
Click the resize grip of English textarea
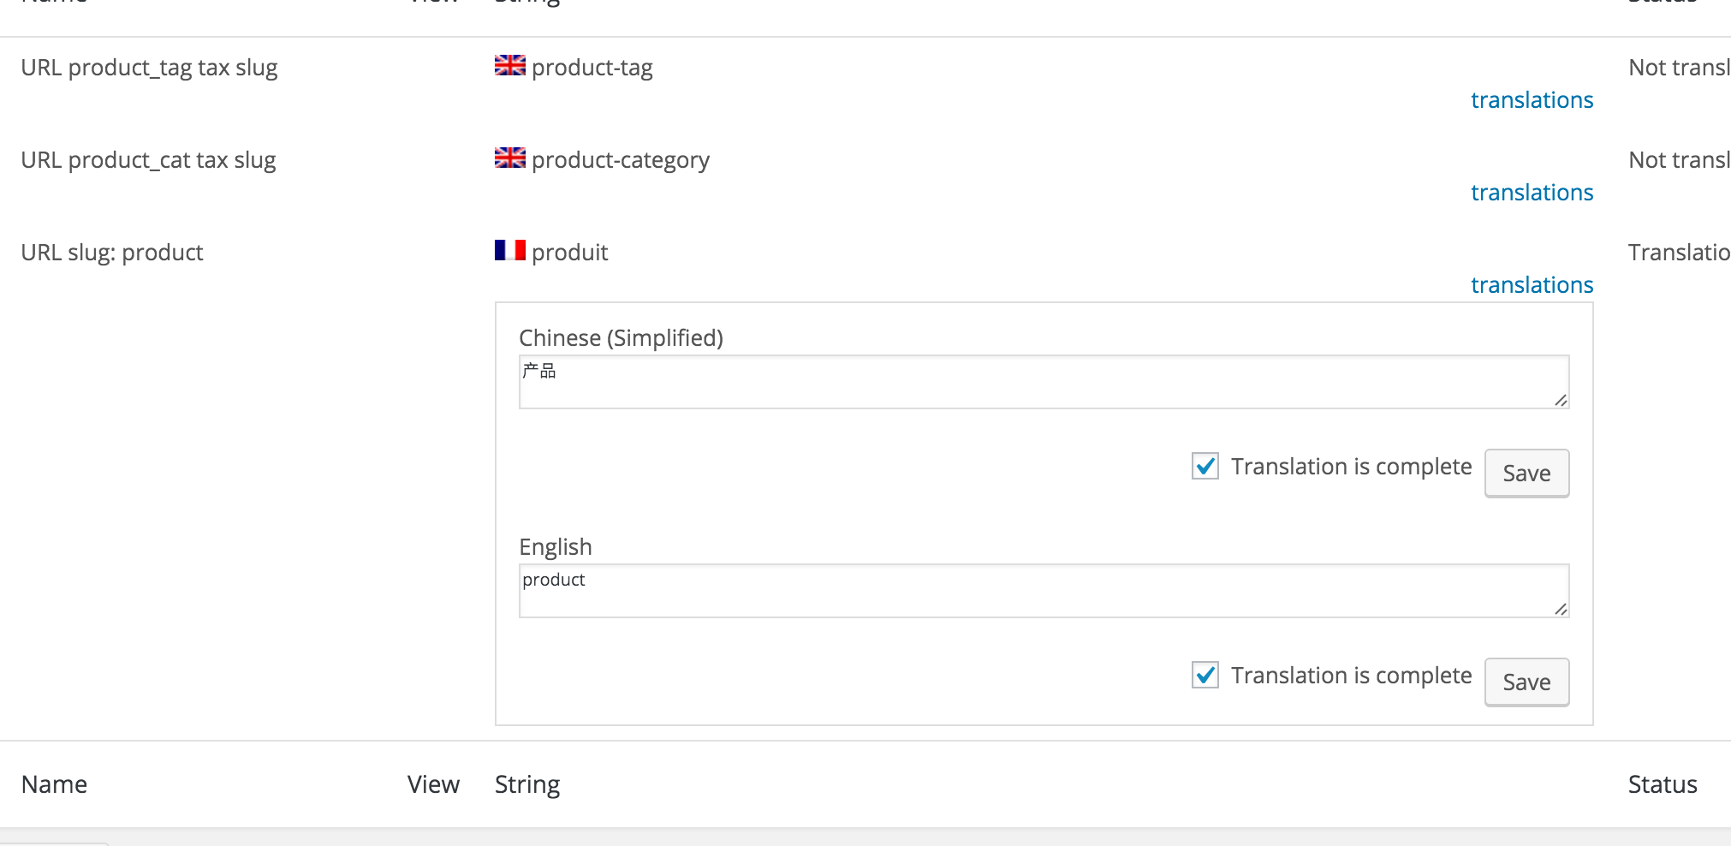[1561, 609]
